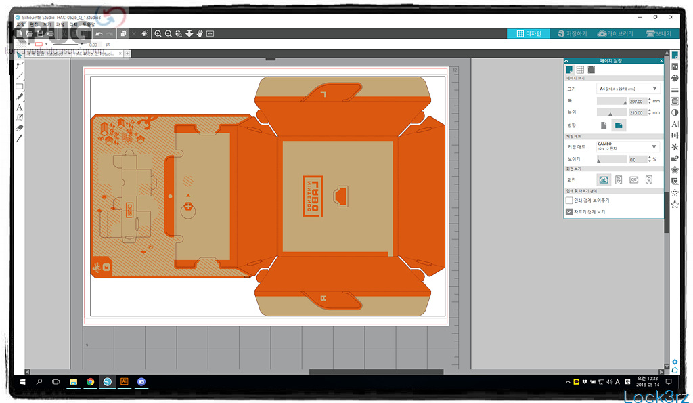Viewport: 693px width, 403px height.
Task: Select the fourth rotation view option
Action: (x=649, y=179)
